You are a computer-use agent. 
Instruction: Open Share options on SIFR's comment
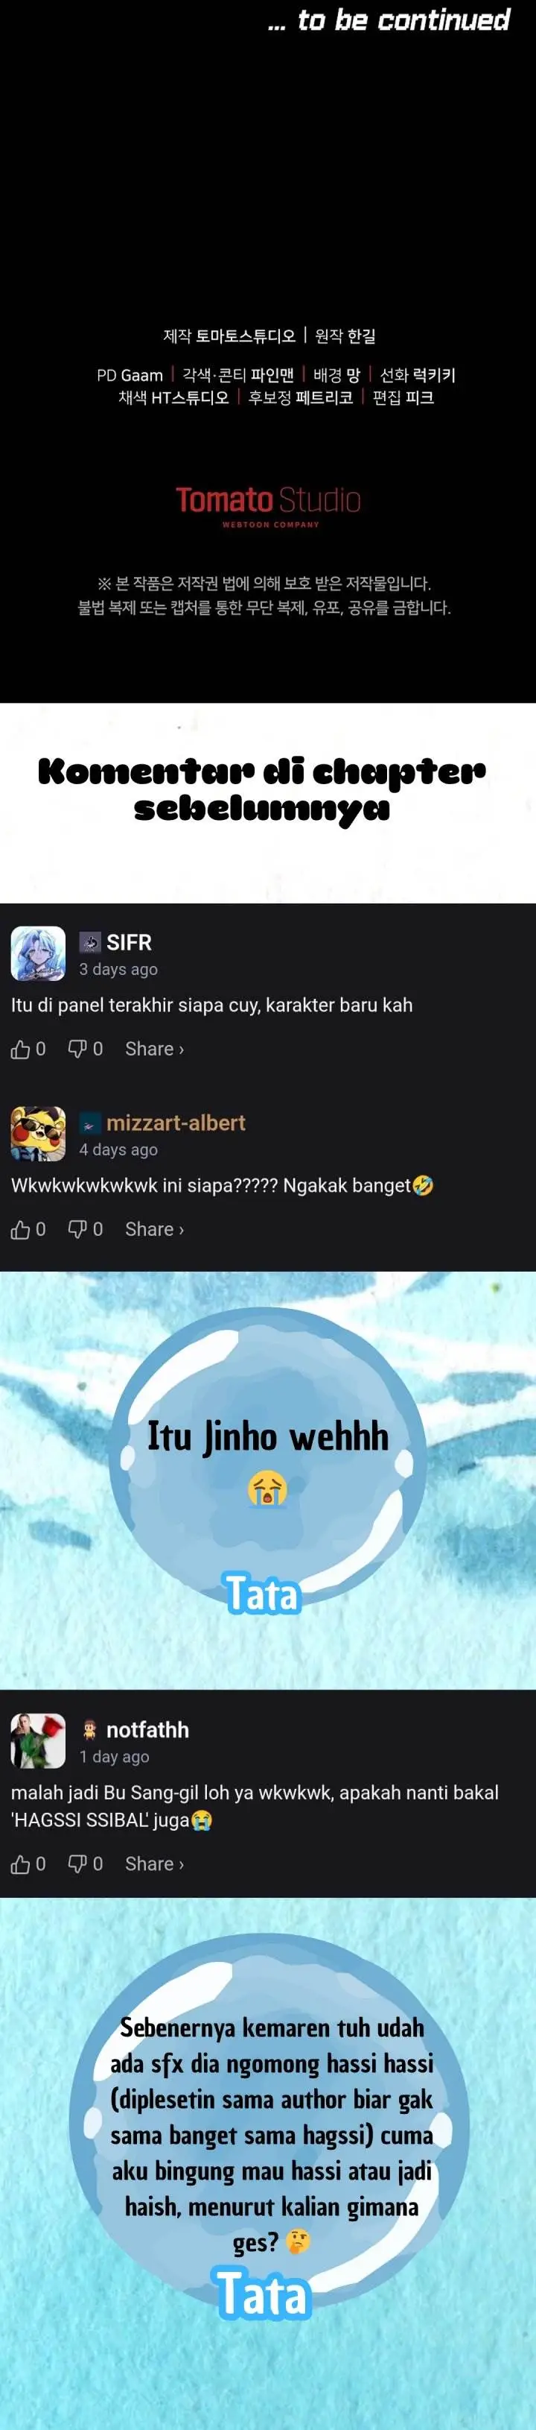pyautogui.click(x=155, y=1049)
